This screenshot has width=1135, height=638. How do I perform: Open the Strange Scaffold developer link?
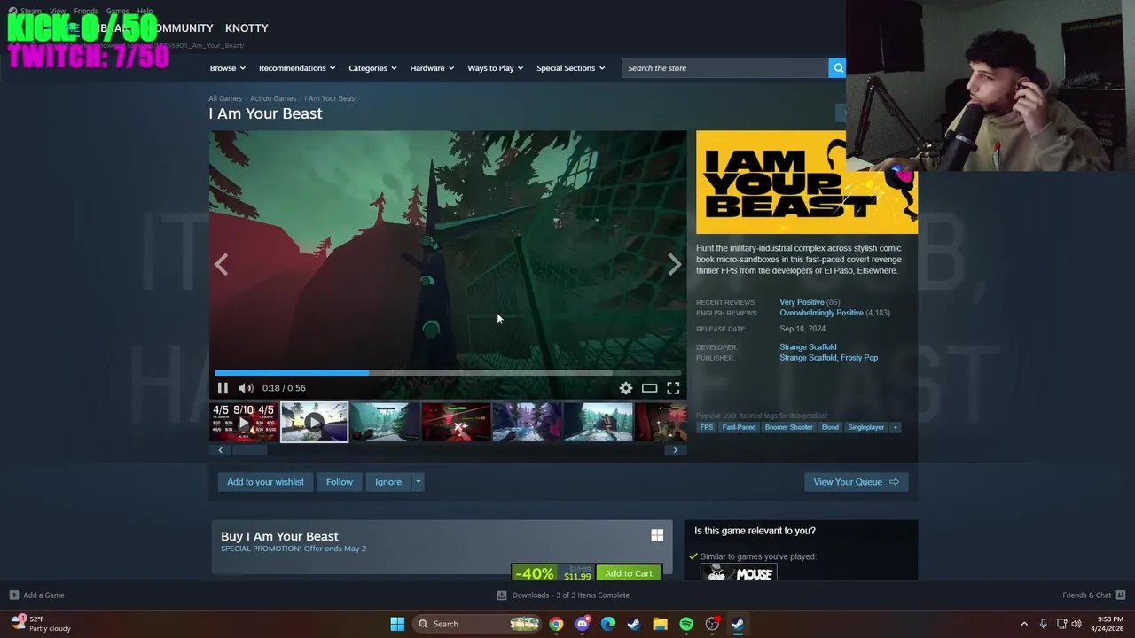tap(808, 347)
